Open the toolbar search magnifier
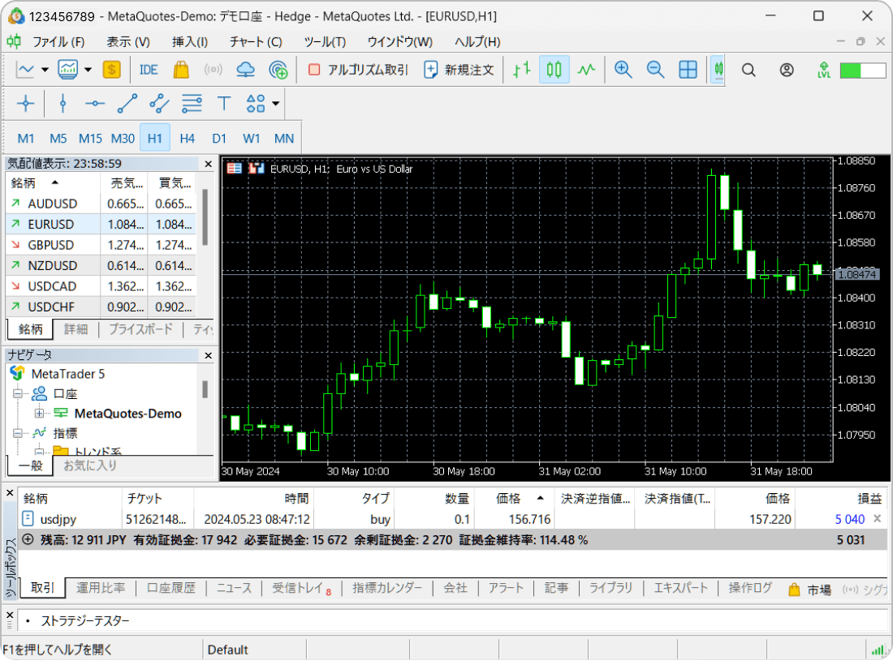893x665 pixels. (x=749, y=70)
